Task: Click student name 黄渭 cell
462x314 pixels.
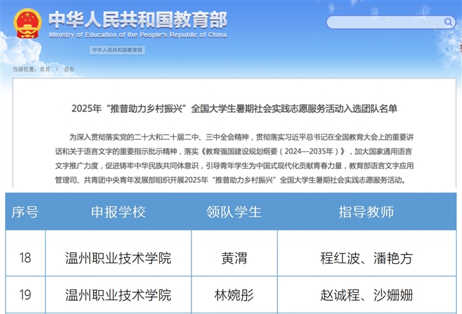Action: [x=234, y=258]
